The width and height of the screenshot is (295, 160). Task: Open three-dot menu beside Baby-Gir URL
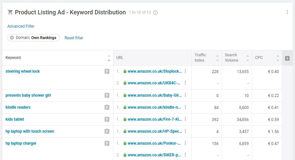185,95
